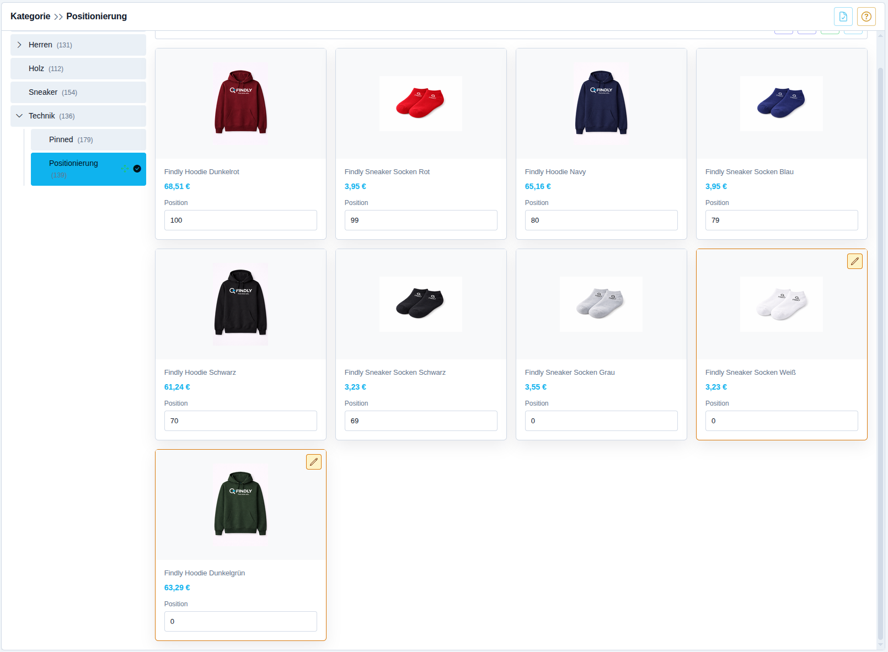Screen dimensions: 888x652
Task: Click the green move icon on Positionierung
Action: (x=125, y=169)
